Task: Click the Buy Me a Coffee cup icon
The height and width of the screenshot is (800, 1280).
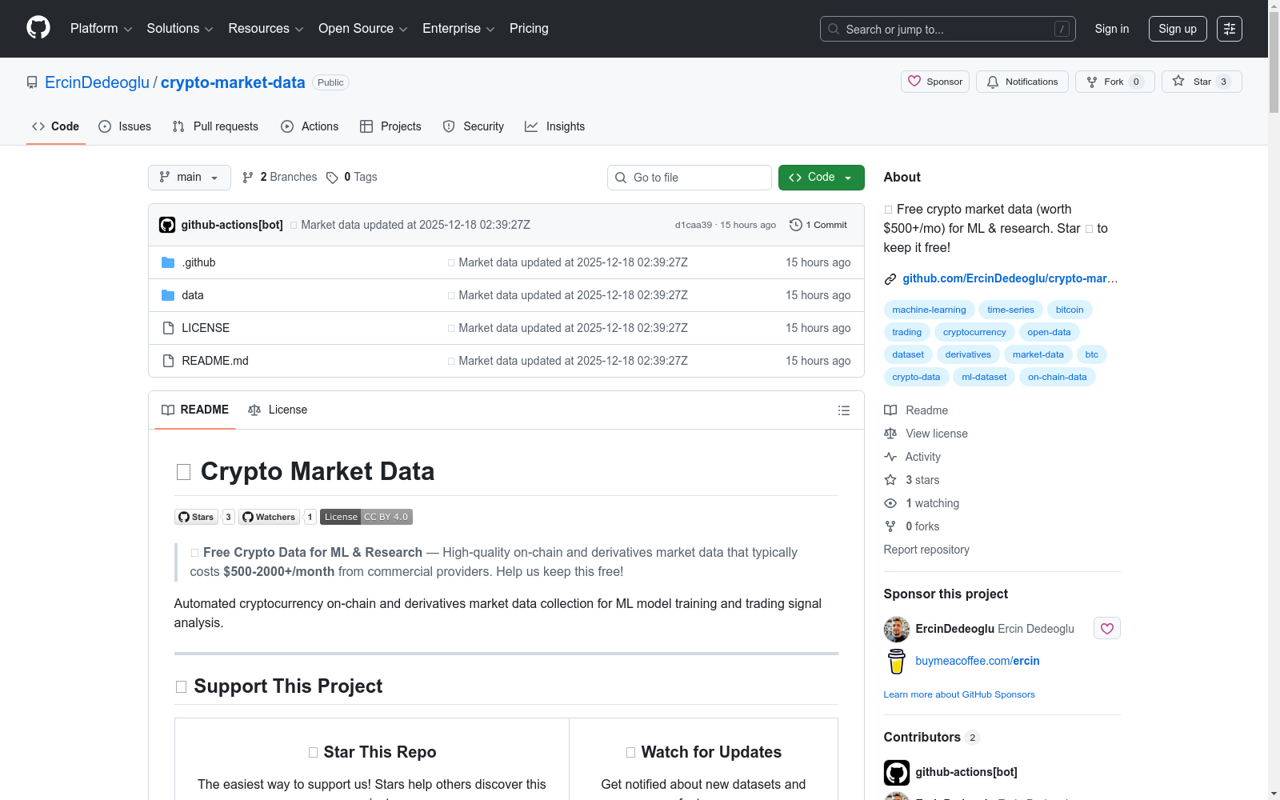Action: [x=897, y=662]
